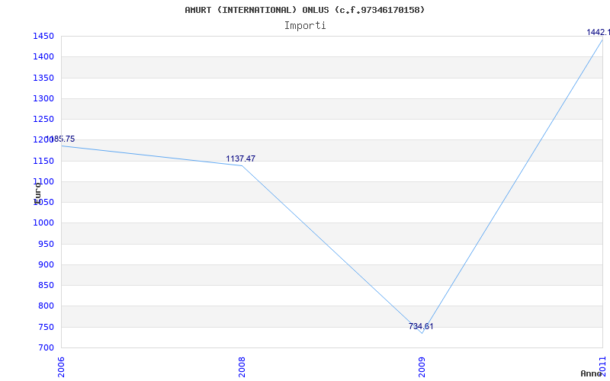Image resolution: width=610 pixels, height=381 pixels.
Task: Click the 2008 x-axis year label
Action: tap(242, 367)
